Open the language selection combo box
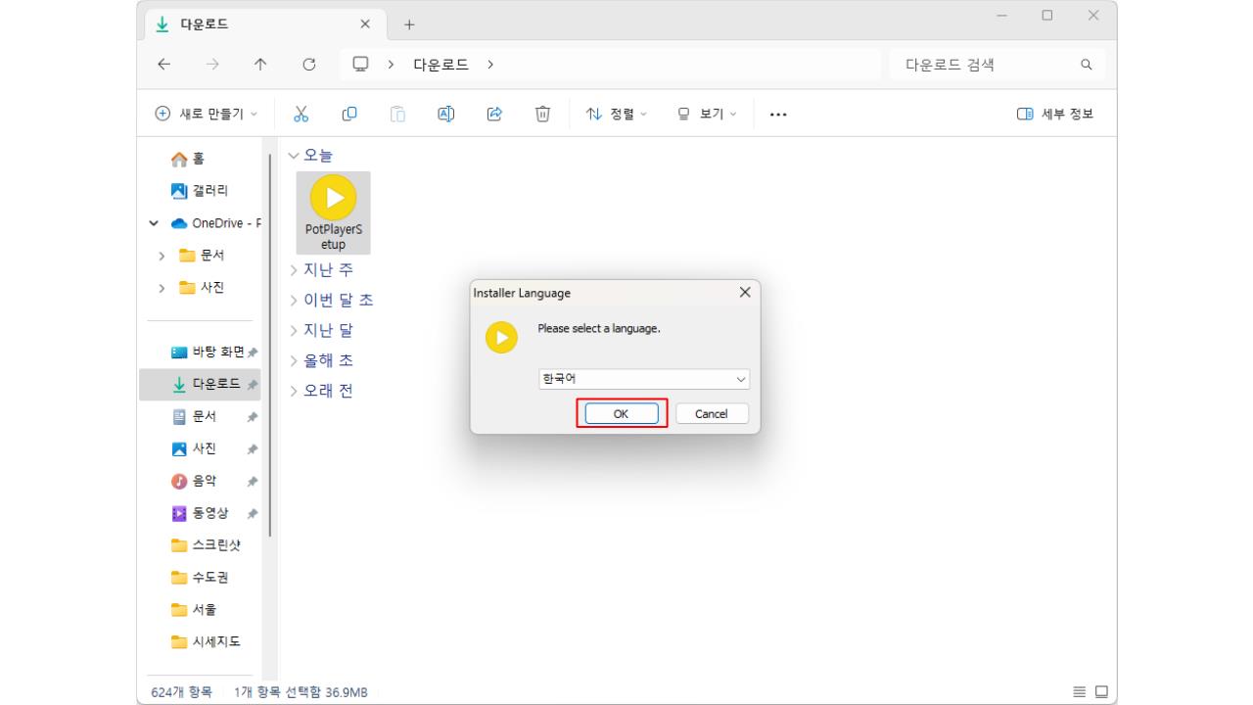Image resolution: width=1253 pixels, height=705 pixels. pyautogui.click(x=643, y=378)
